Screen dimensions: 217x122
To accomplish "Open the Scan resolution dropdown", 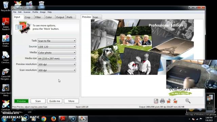I will point(57,70).
